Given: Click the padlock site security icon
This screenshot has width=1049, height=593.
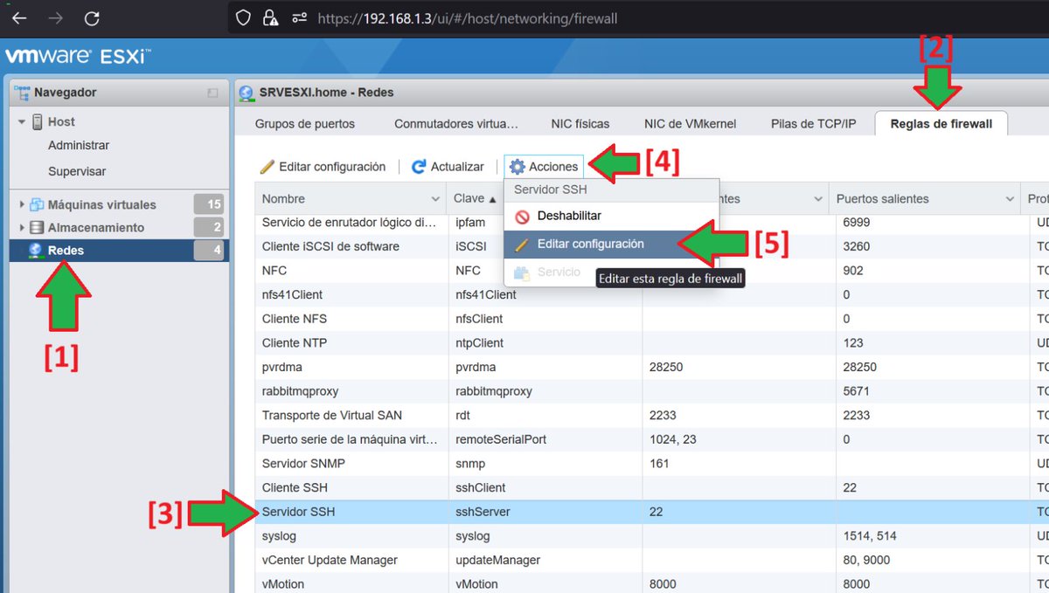Looking at the screenshot, I should (270, 17).
